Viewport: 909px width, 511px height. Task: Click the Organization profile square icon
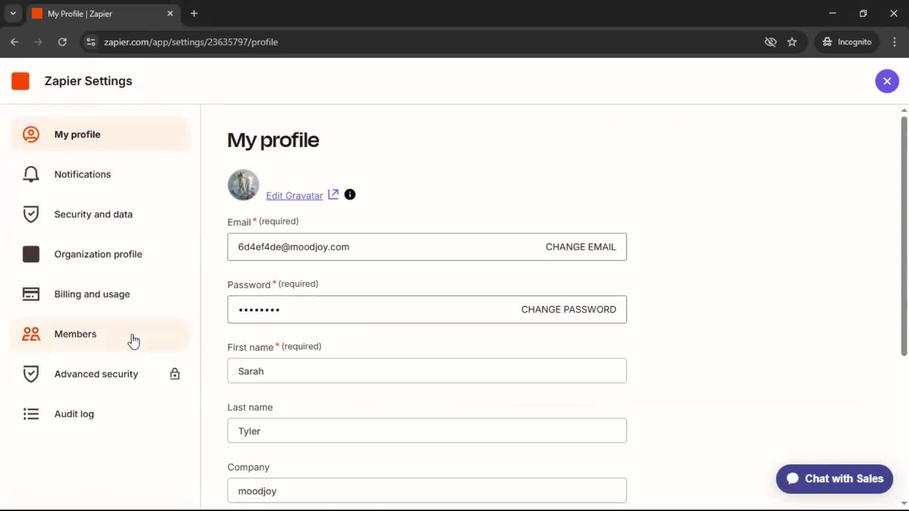31,254
